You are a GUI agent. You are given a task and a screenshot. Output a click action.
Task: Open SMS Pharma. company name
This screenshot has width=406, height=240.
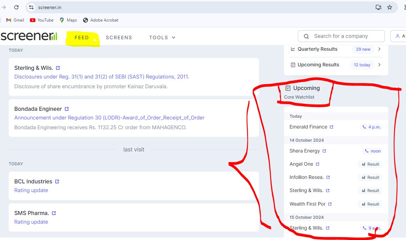click(32, 213)
